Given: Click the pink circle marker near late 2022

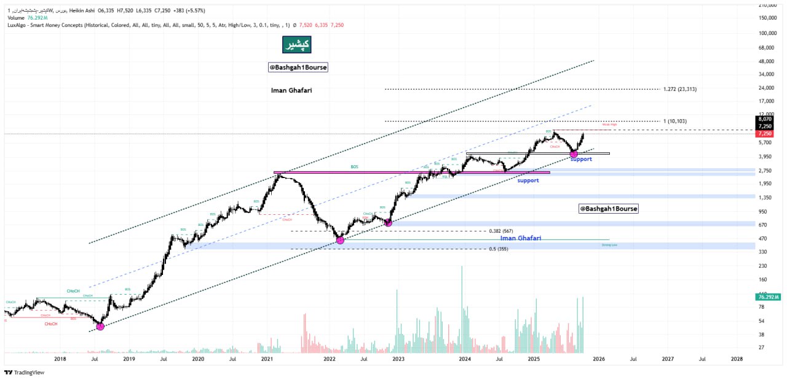Looking at the screenshot, I should click(388, 222).
